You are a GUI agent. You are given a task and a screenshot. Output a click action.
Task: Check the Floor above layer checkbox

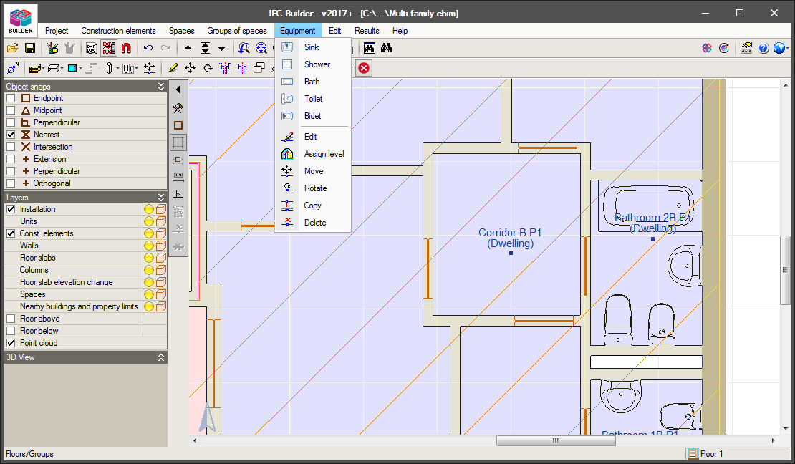(x=11, y=319)
